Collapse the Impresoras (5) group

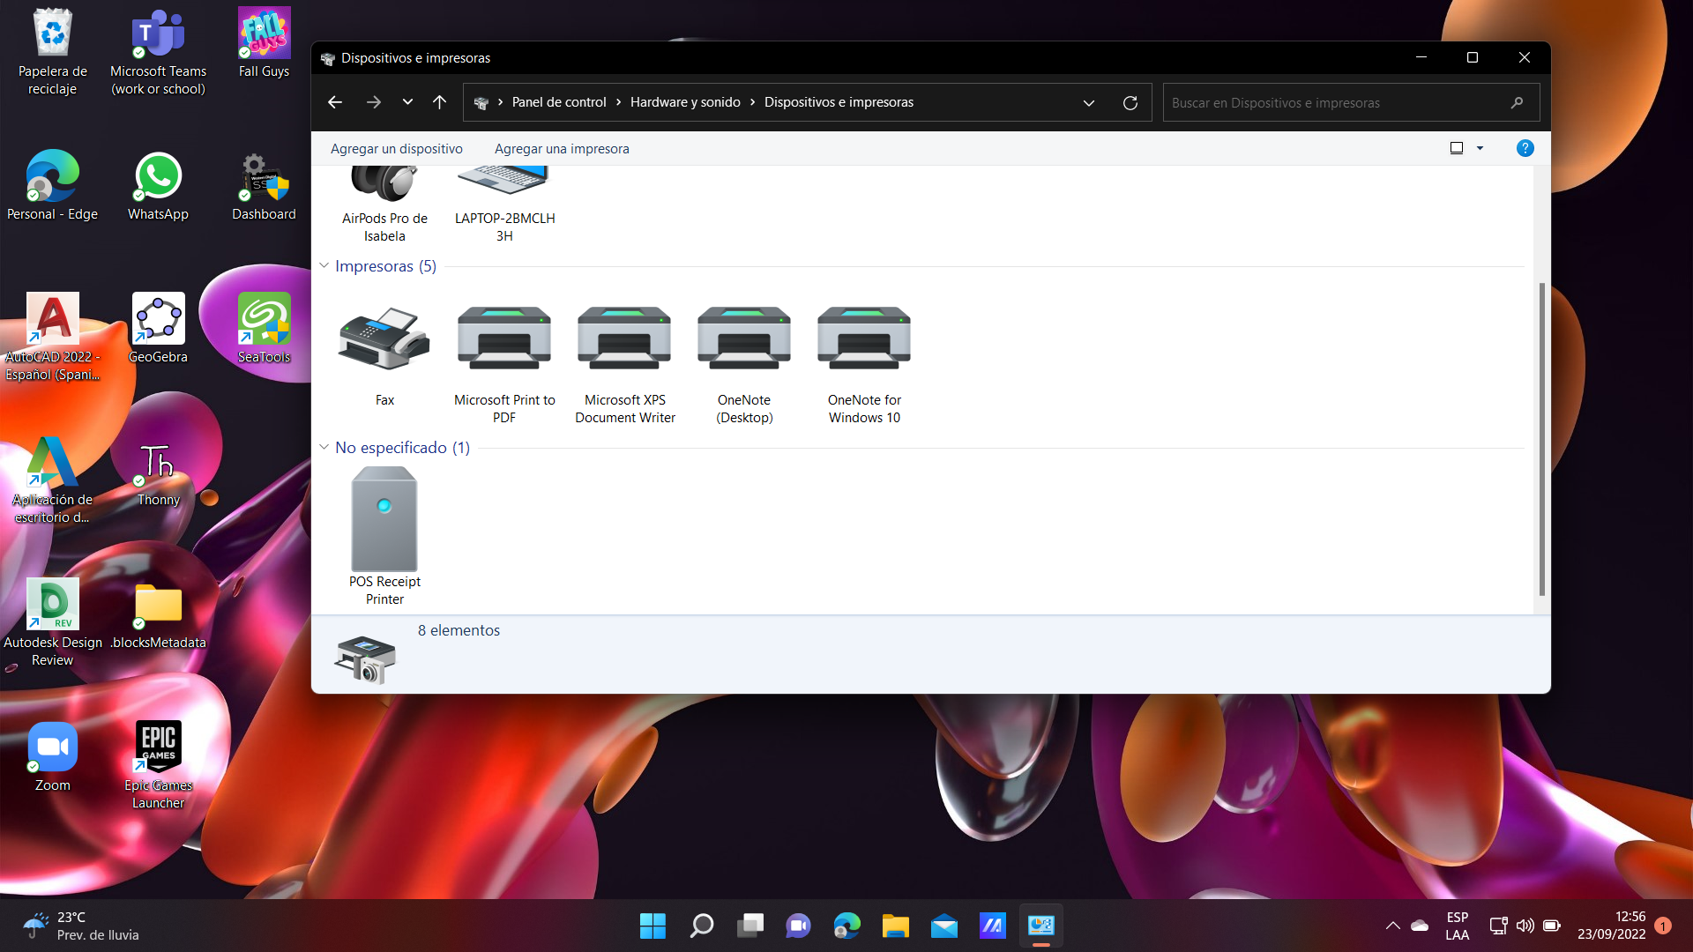[324, 265]
